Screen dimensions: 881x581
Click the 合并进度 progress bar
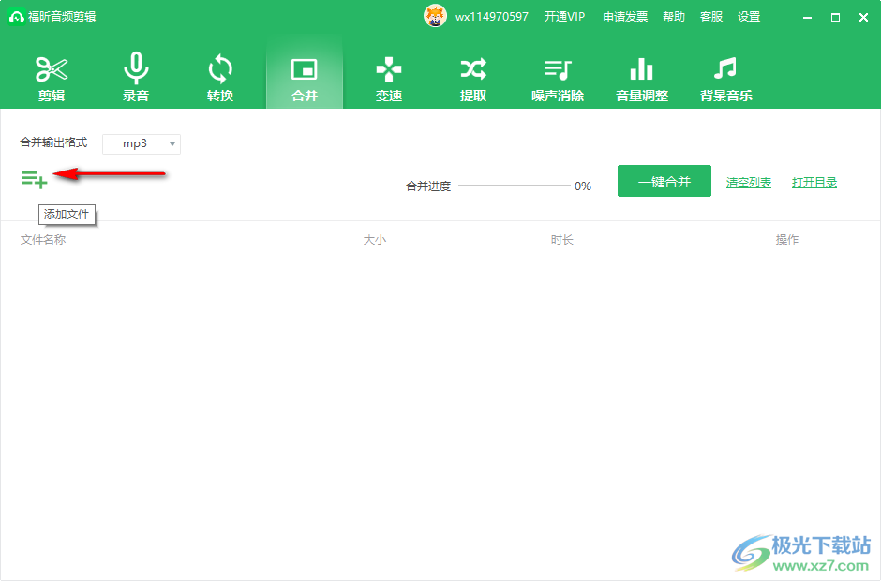tap(514, 186)
